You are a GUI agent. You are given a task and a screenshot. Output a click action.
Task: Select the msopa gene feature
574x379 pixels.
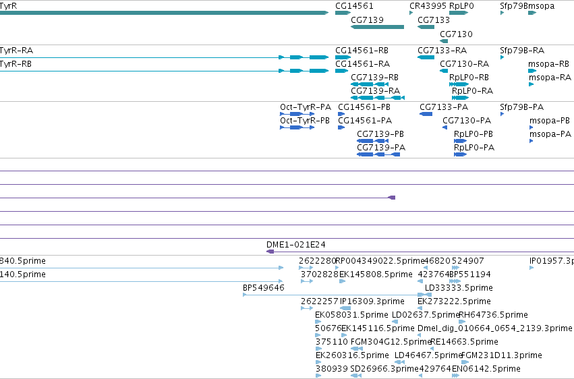pos(532,13)
